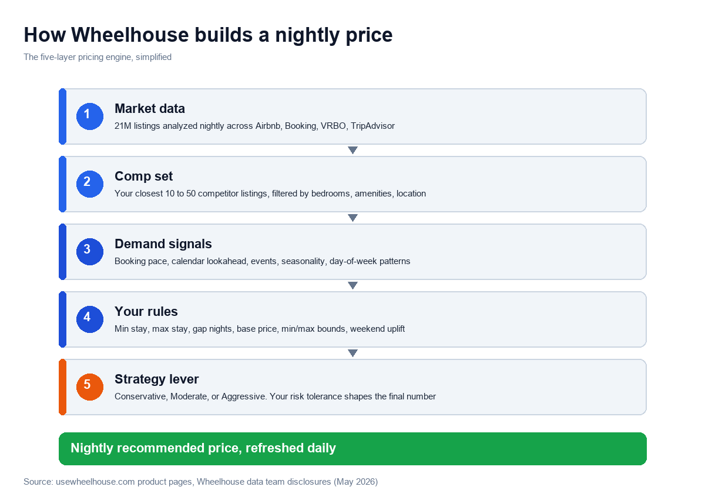Click the 21M listings analyzed nightly description
The image size is (705, 500).
254,126
